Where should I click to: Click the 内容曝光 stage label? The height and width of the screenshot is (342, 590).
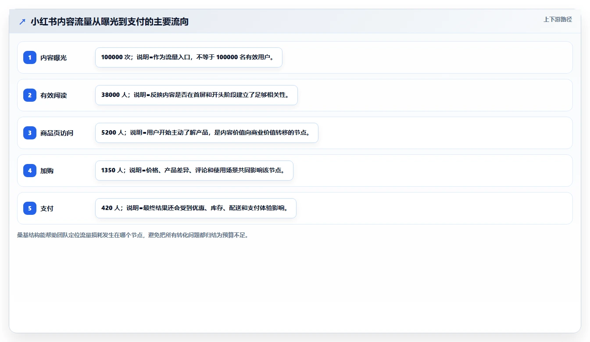tap(54, 57)
